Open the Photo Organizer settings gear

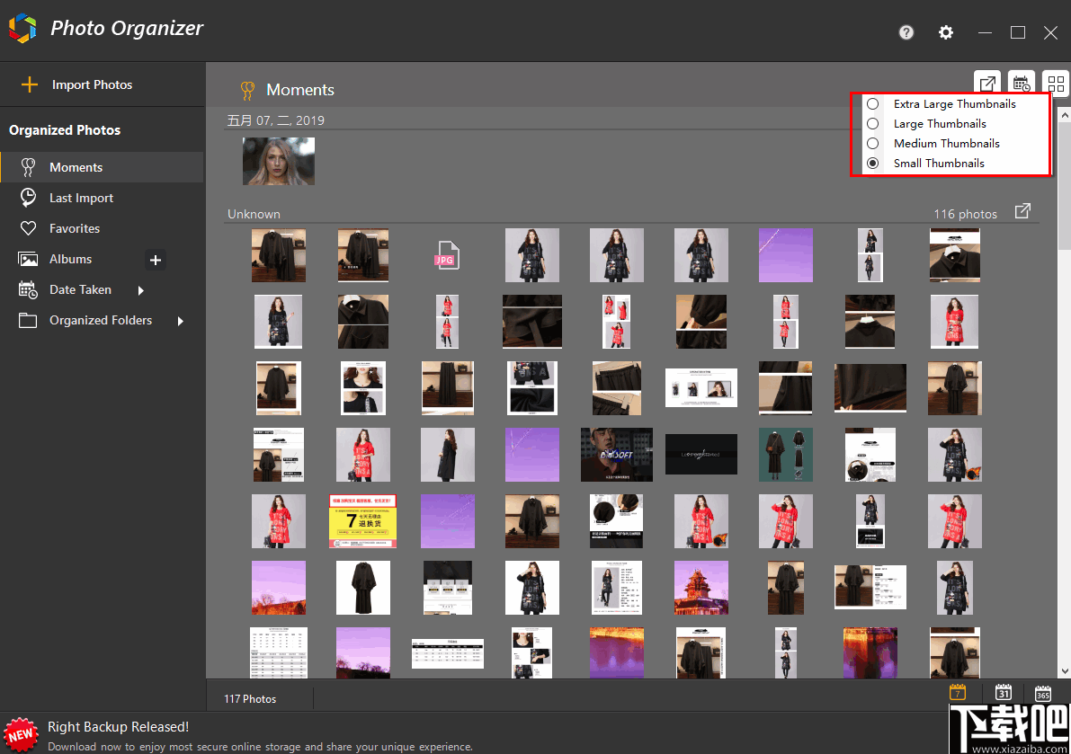(945, 32)
